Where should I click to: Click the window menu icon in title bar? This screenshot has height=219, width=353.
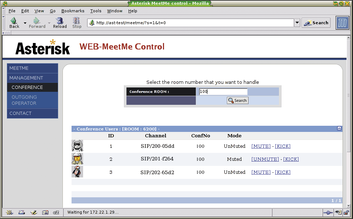pos(5,3)
